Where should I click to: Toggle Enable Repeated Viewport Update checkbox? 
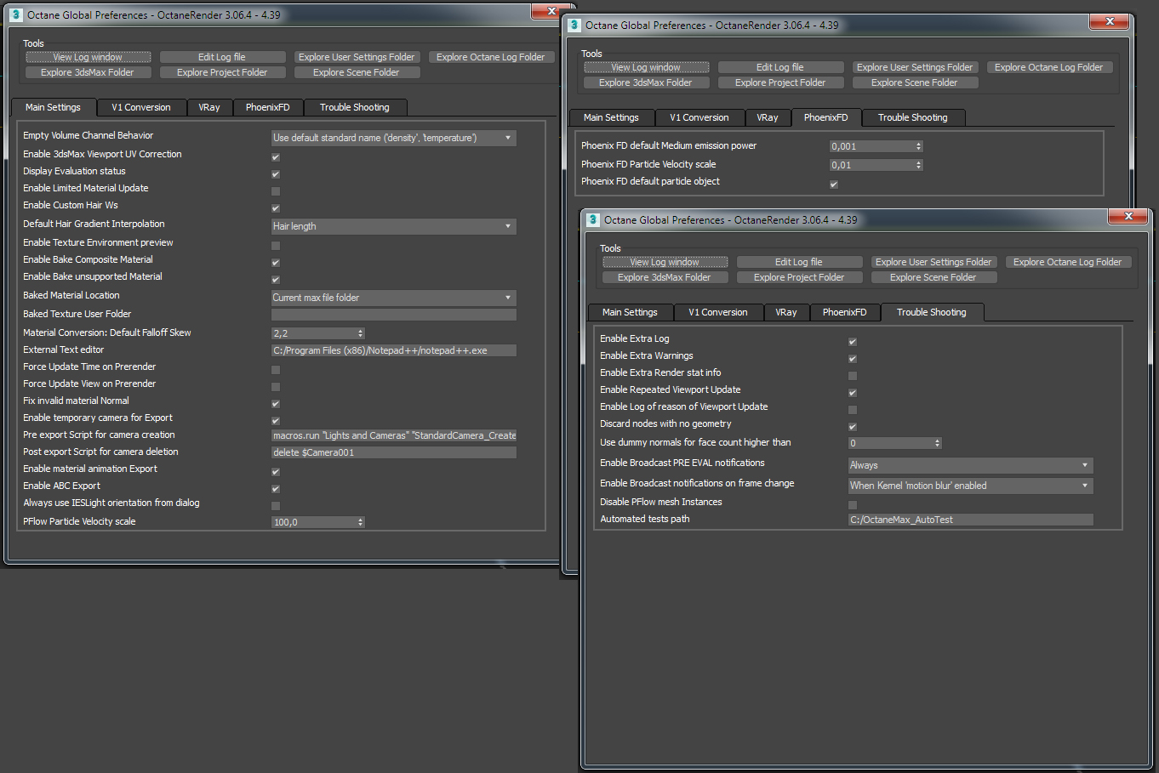tap(853, 393)
